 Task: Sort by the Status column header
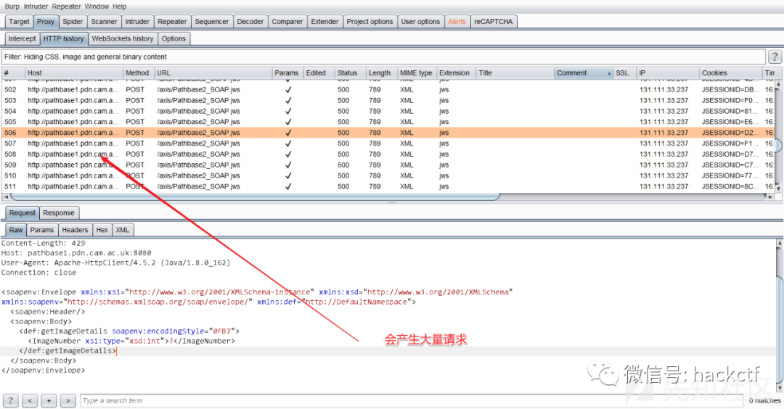349,73
